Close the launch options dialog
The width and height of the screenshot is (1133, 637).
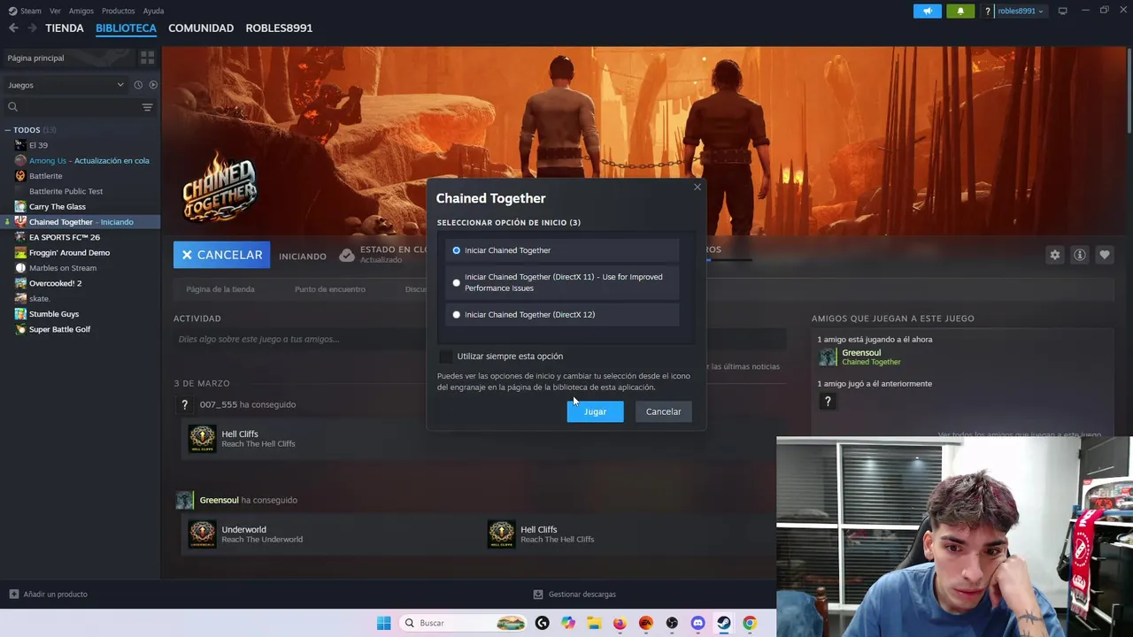click(698, 187)
